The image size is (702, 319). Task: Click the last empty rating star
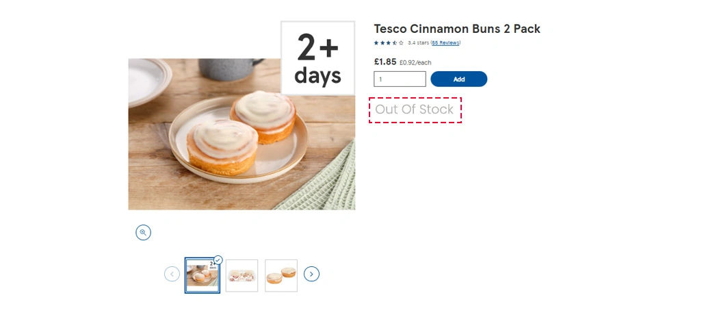point(402,43)
